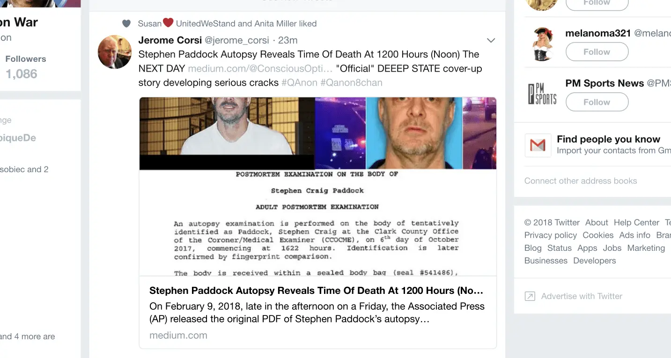Expand the tweet options chevron
Image resolution: width=671 pixels, height=358 pixels.
(x=491, y=41)
